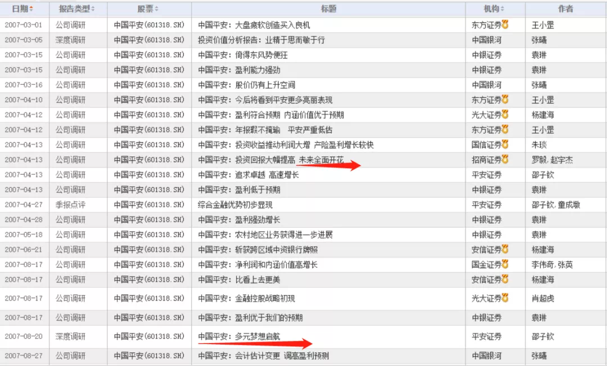Open report 会计估计变更 调高盈利预测
This screenshot has width=607, height=366.
tap(282, 355)
